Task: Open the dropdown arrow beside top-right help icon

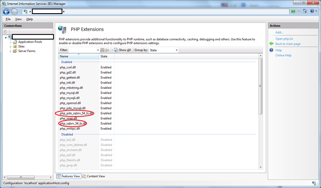Action: click(x=316, y=11)
